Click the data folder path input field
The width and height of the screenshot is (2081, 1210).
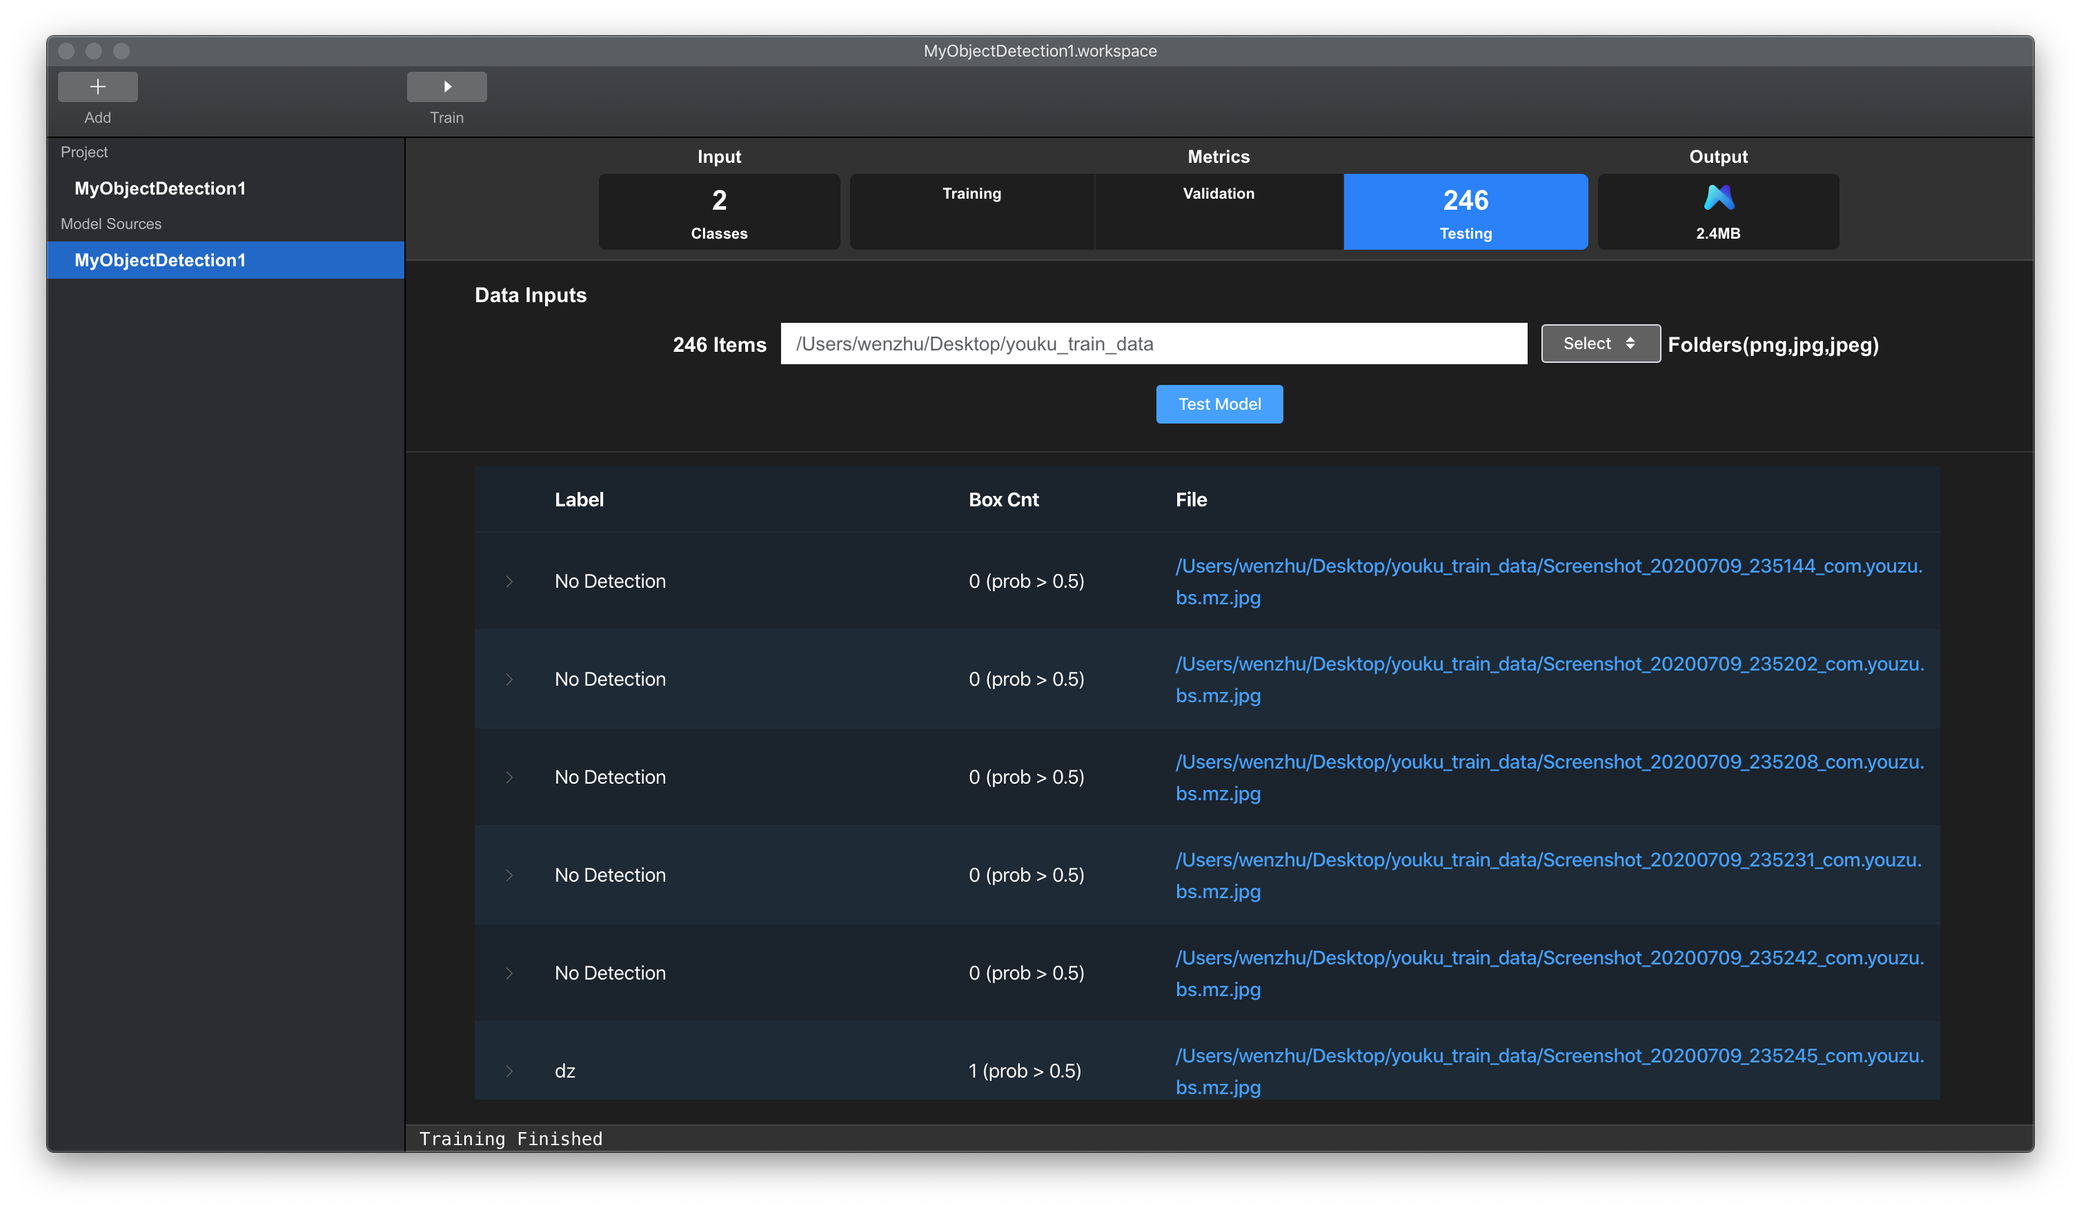1153,344
